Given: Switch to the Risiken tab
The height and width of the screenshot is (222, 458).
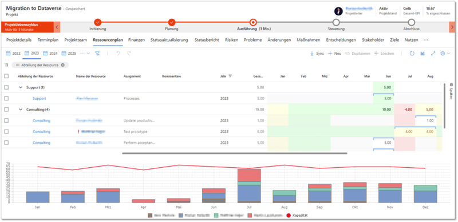Looking at the screenshot, I should [232, 40].
